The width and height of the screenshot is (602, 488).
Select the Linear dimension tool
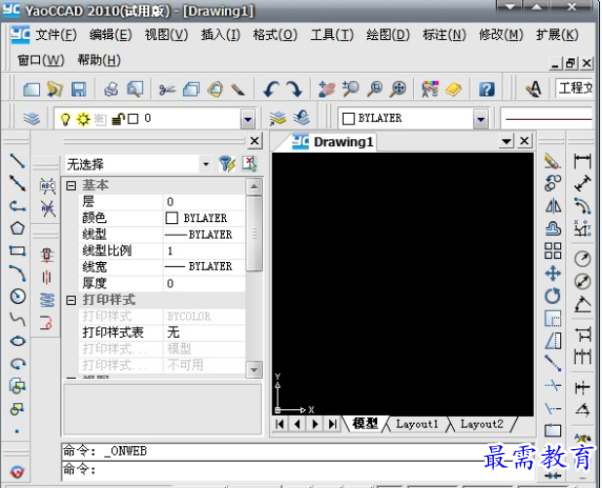[x=583, y=161]
